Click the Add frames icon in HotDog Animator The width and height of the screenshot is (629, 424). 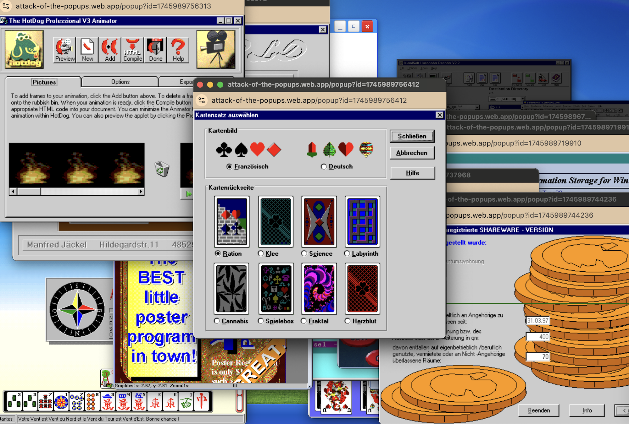(x=110, y=50)
